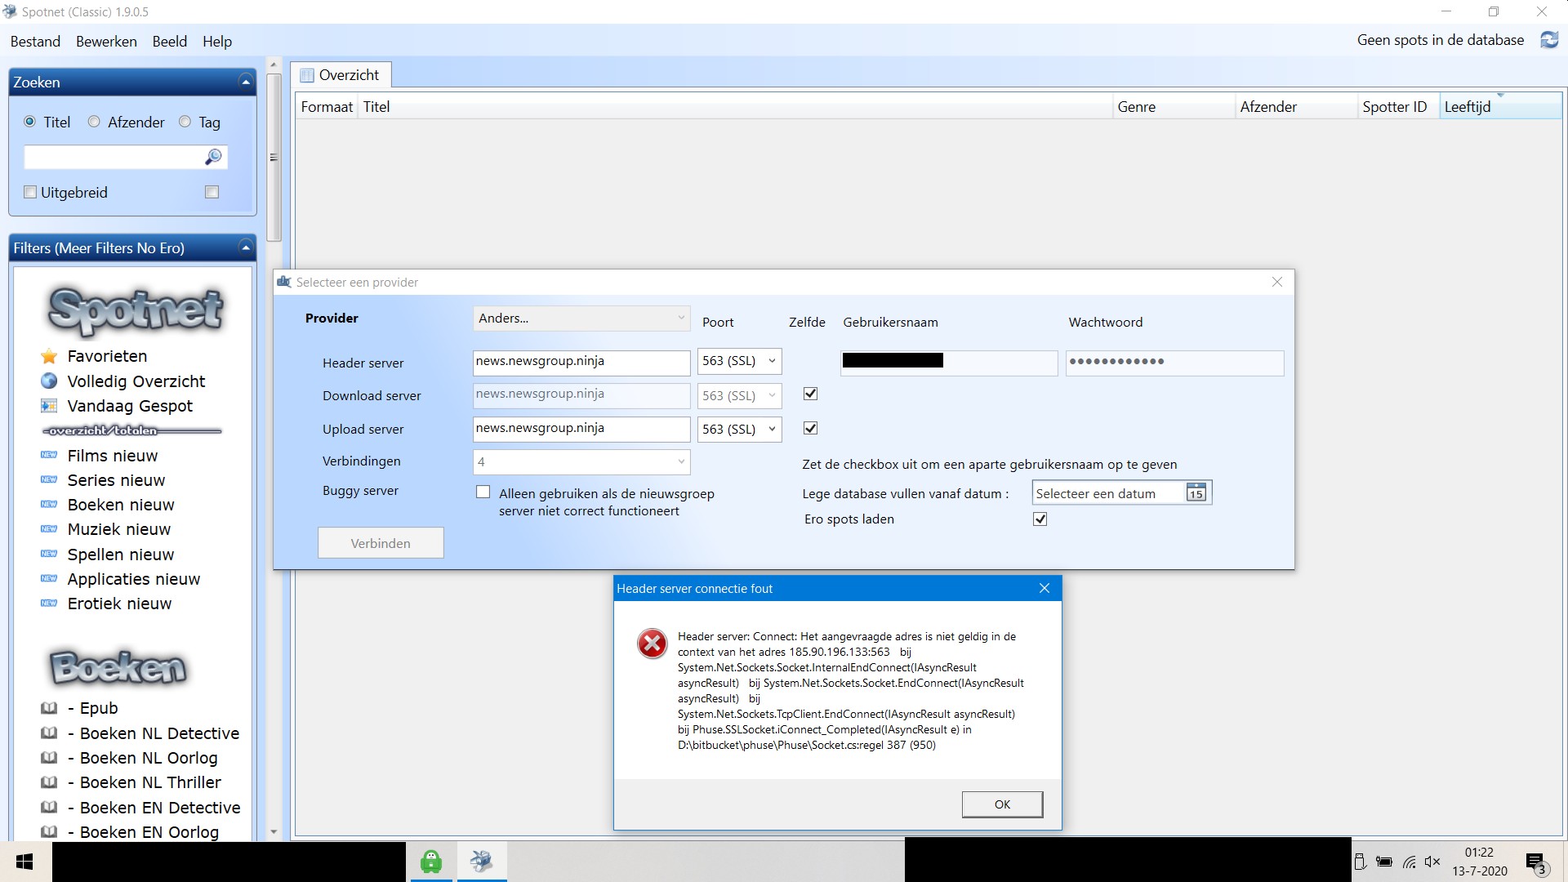Select the Tag search radio button
1568x882 pixels.
[185, 122]
